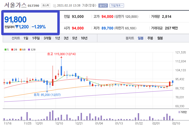Click the 02/10 x-axis date label
This screenshot has width=189, height=128.
pyautogui.click(x=176, y=123)
